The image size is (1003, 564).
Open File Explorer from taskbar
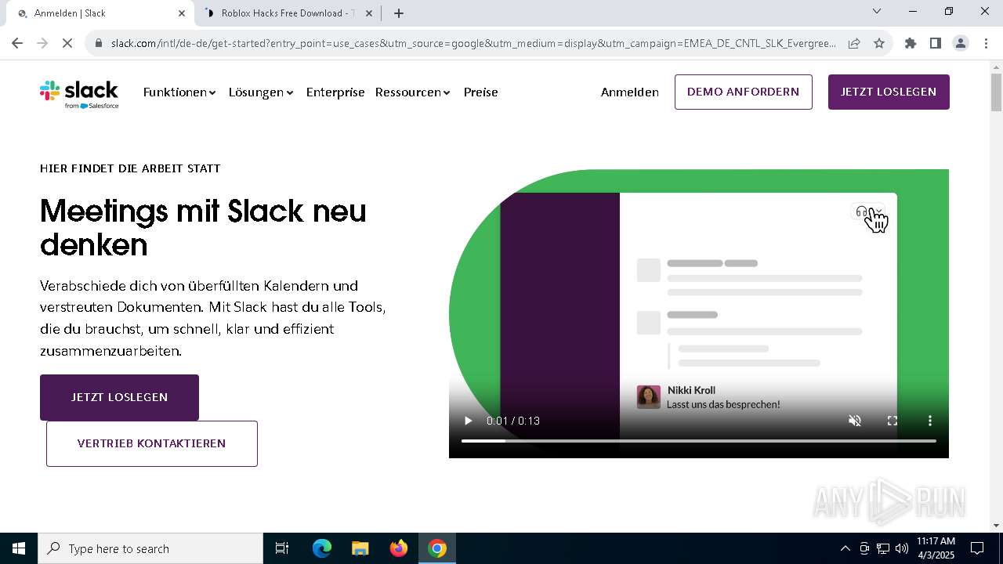click(360, 548)
